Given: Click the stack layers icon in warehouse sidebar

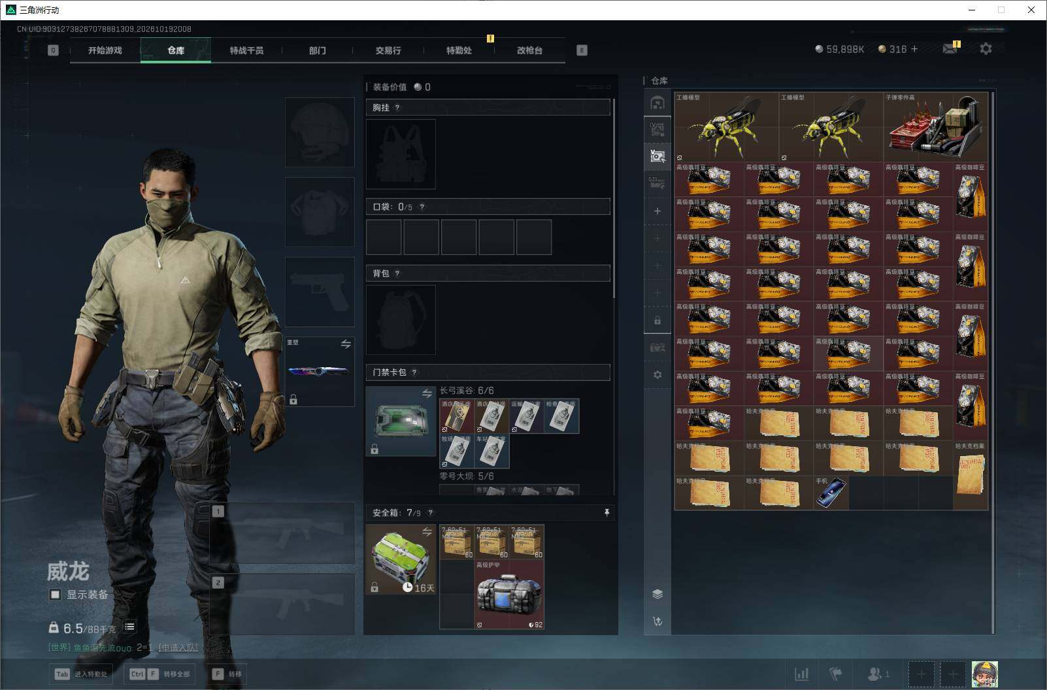Looking at the screenshot, I should click(657, 594).
